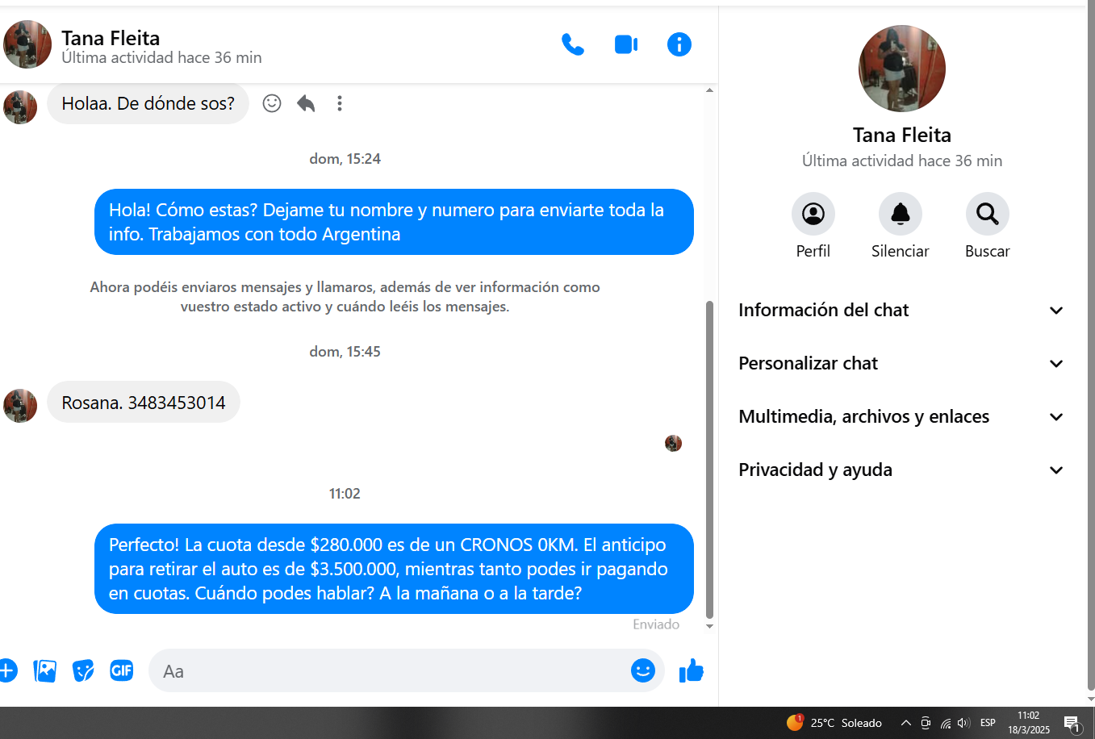Toggle the conversation information panel
1095x739 pixels.
pos(679,44)
